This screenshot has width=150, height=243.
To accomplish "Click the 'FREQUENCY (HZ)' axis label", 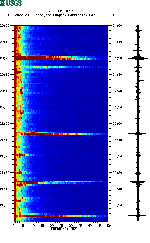I will click(x=64, y=229).
